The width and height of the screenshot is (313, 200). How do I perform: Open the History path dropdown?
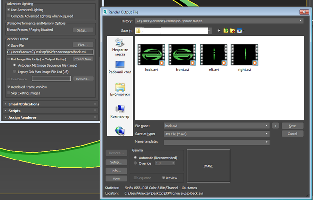[x=301, y=21]
